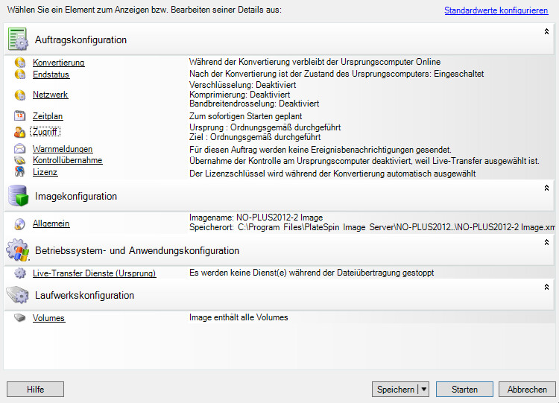Viewport: 559px width, 403px height.
Task: Collapse Betriebssystem- und Anwendungskonfiguration section
Action: pos(546,242)
